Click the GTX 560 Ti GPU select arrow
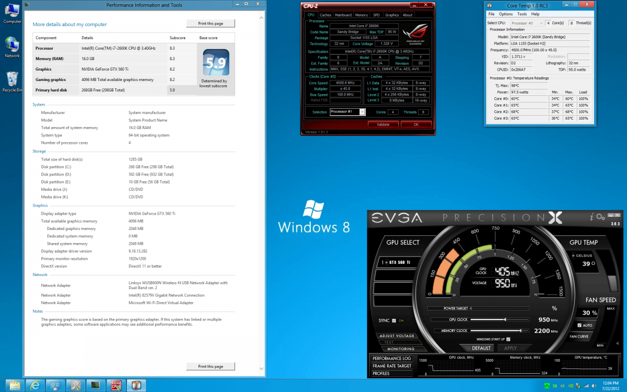The image size is (627, 392). pos(387,262)
